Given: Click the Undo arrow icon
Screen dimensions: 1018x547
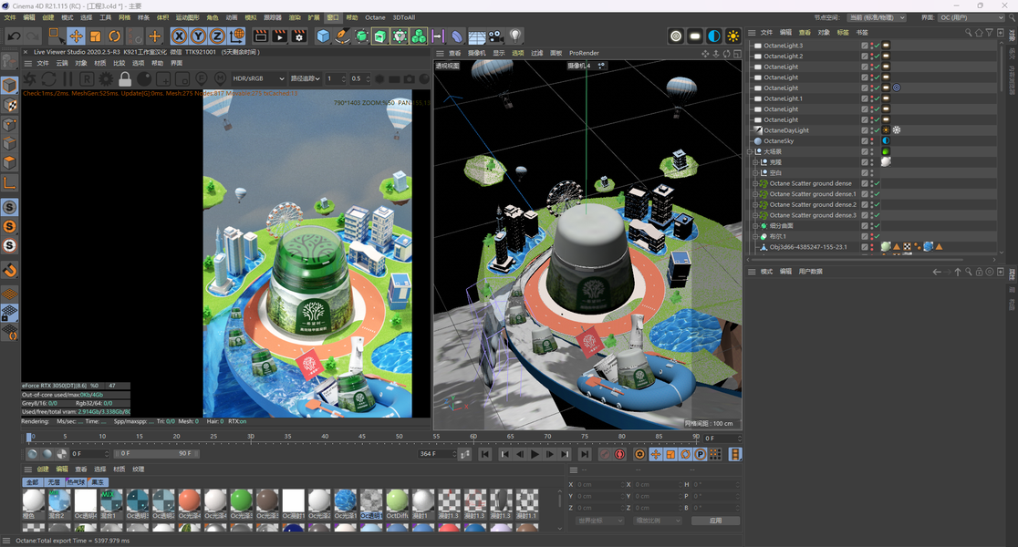Looking at the screenshot, I should tap(13, 36).
